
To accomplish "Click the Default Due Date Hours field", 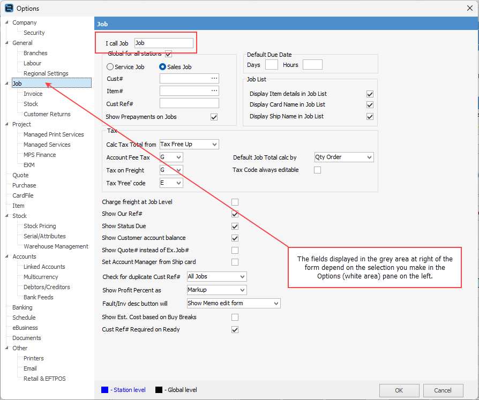I will click(x=312, y=65).
